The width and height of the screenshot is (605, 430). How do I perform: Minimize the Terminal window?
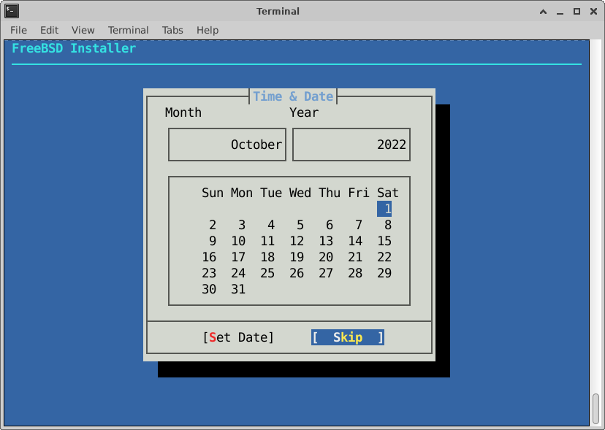(x=560, y=11)
